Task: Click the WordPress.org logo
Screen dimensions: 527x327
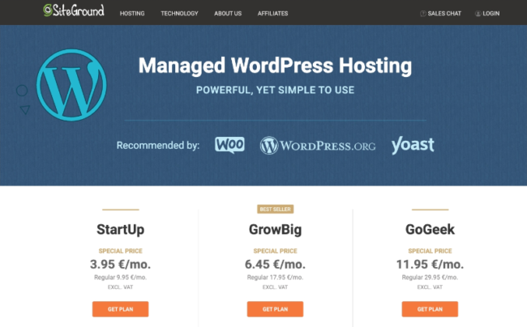Action: pos(318,145)
